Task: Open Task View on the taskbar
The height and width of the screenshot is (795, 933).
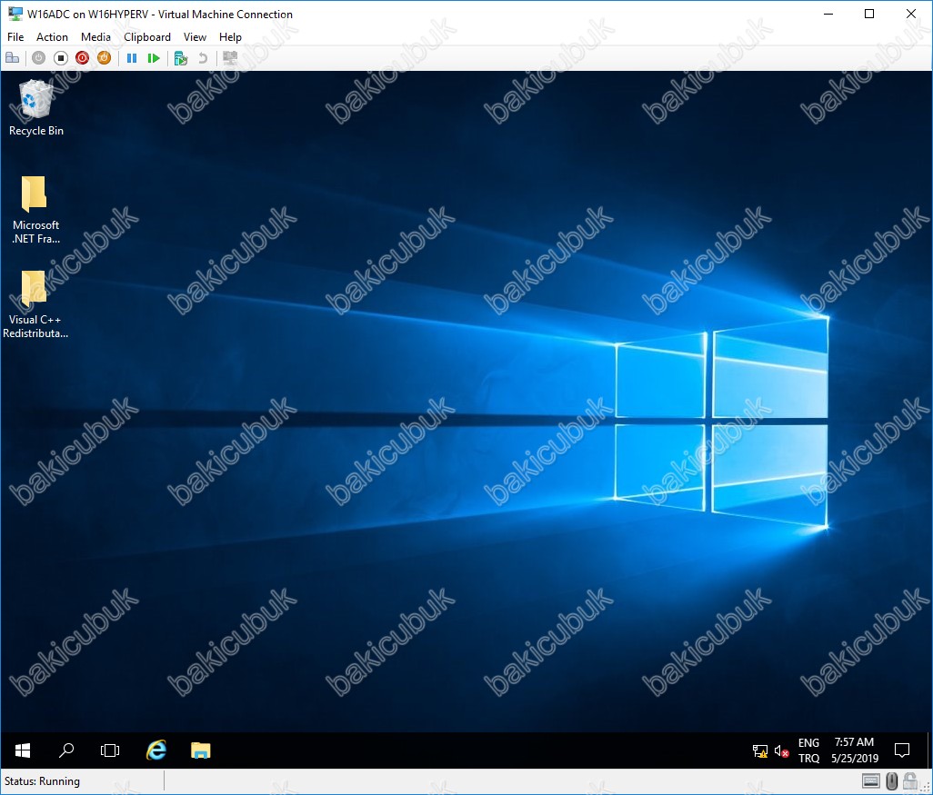Action: [110, 750]
